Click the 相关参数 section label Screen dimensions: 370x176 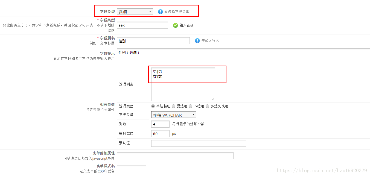pyautogui.click(x=107, y=104)
